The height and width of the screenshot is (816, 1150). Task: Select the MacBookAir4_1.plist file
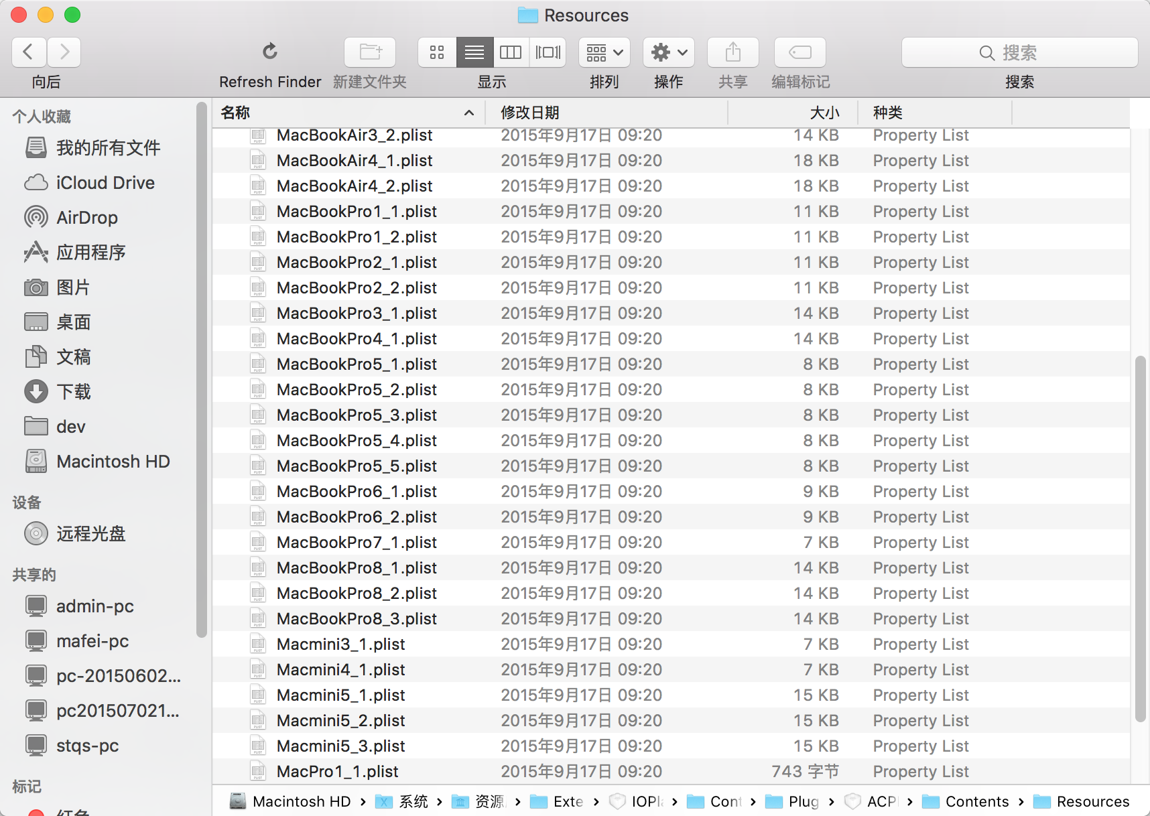pos(671,160)
